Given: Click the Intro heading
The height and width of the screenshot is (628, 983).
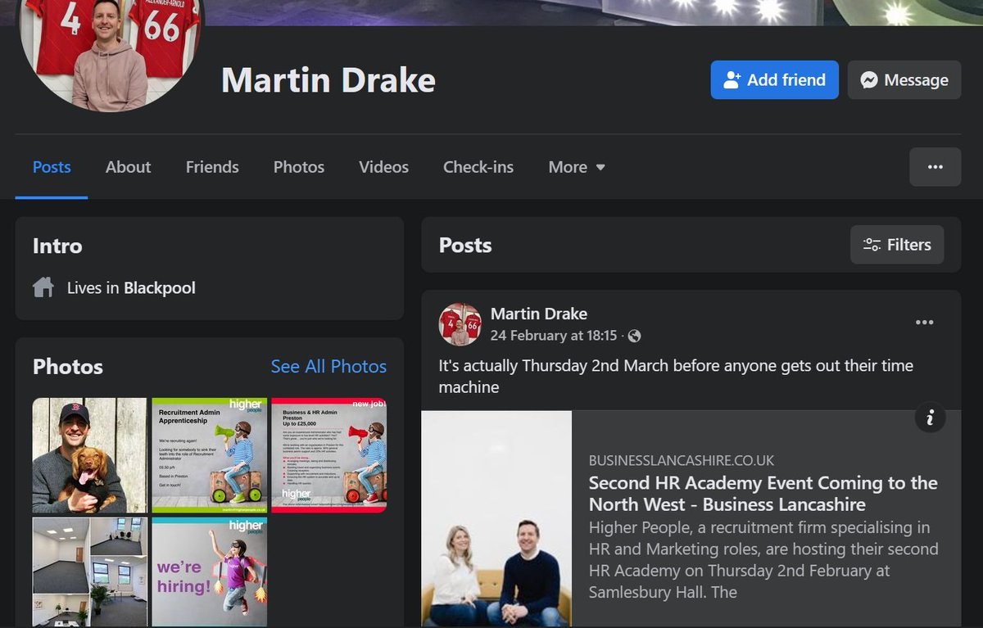Looking at the screenshot, I should (57, 246).
